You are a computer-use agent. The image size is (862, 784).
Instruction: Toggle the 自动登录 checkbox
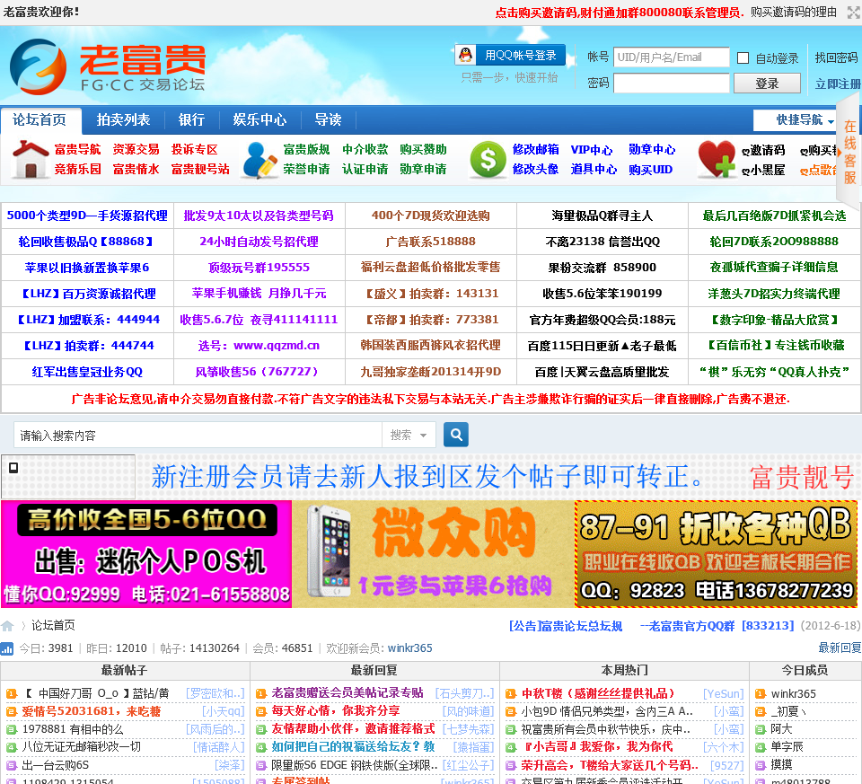point(743,57)
